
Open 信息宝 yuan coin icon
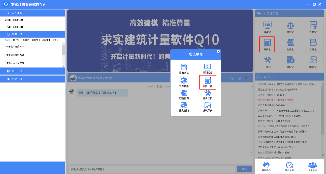coord(290,62)
